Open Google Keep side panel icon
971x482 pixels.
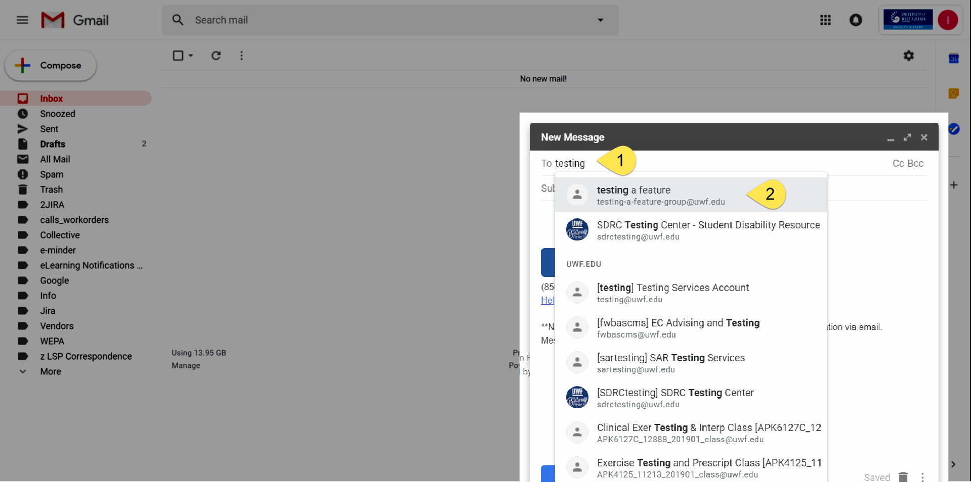954,93
